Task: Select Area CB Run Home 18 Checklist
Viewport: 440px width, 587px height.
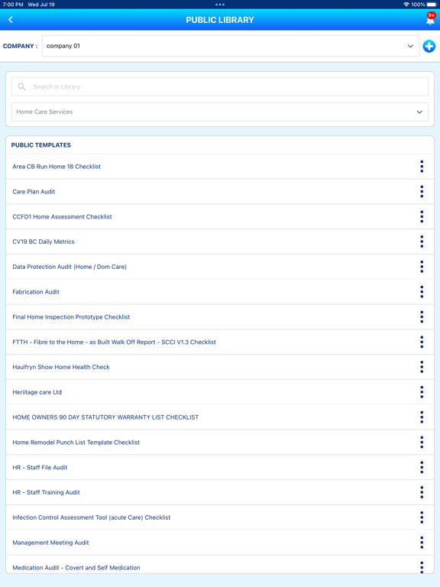Action: point(57,167)
